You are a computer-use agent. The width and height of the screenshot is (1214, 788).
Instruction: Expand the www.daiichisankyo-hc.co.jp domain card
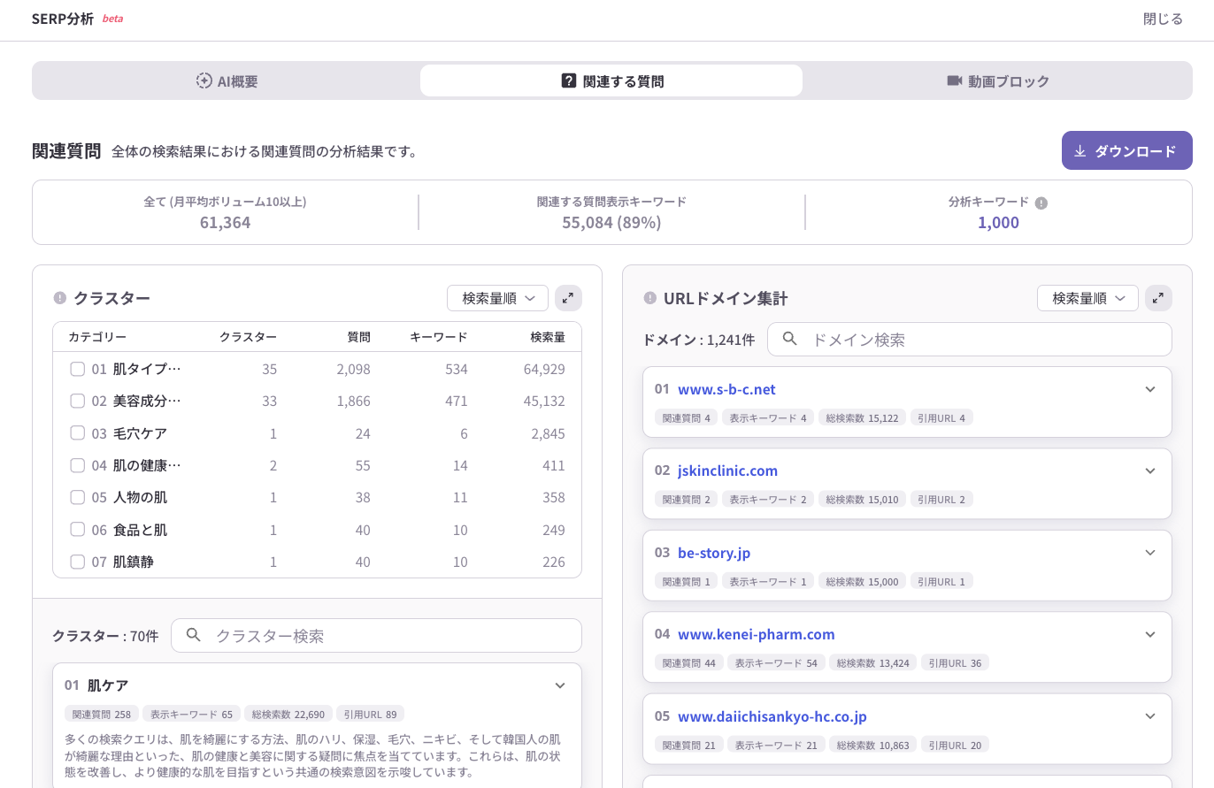(x=1150, y=715)
